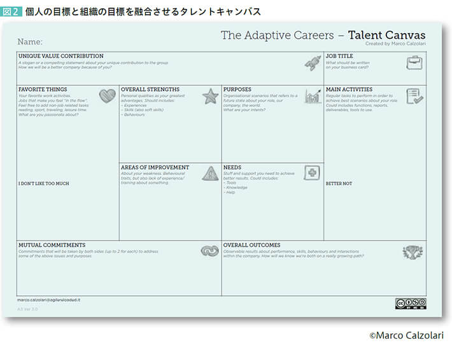Click the Name: field label
Screen dimensions: 452x345
coord(30,42)
